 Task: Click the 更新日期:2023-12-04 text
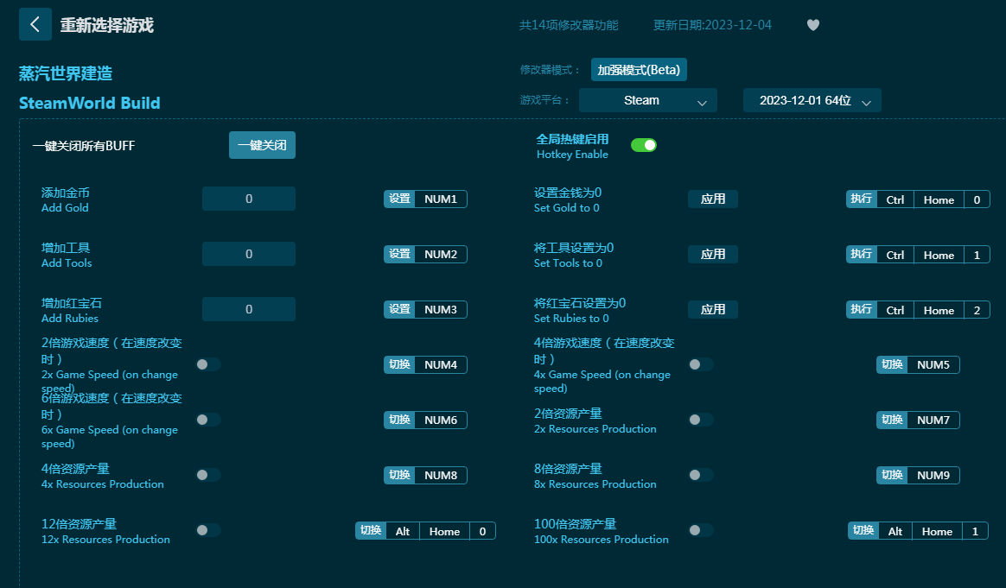tap(712, 25)
